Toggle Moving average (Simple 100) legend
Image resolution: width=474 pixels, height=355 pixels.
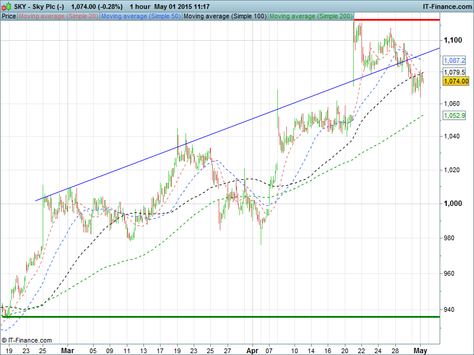click(224, 16)
